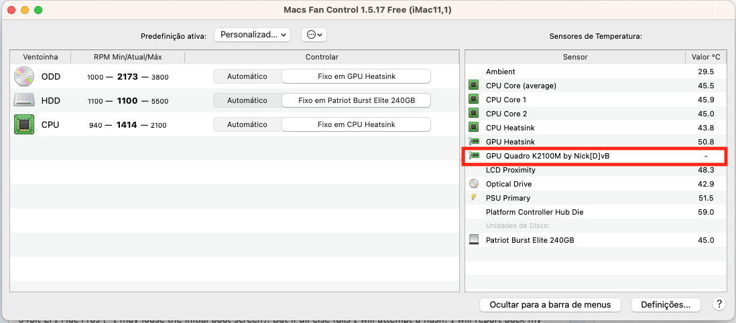Screen dimensions: 736x323
Task: Click the Ventoinha column header
Action: [x=40, y=57]
